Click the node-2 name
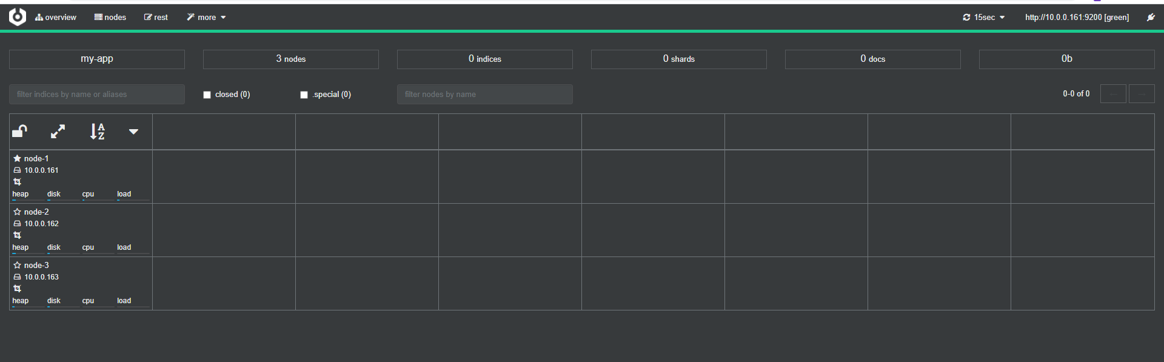The image size is (1164, 362). [36, 212]
